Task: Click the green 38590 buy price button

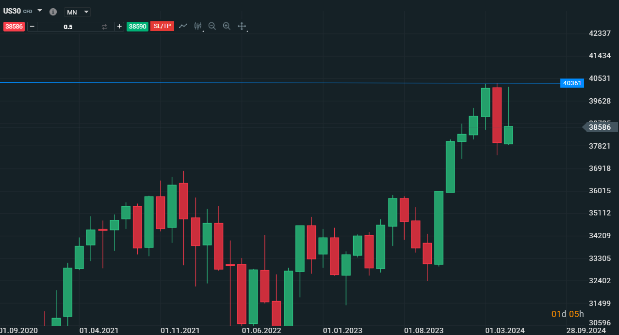Action: 137,27
